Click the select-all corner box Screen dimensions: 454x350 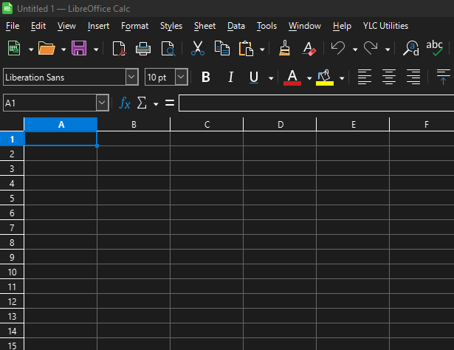(12, 124)
